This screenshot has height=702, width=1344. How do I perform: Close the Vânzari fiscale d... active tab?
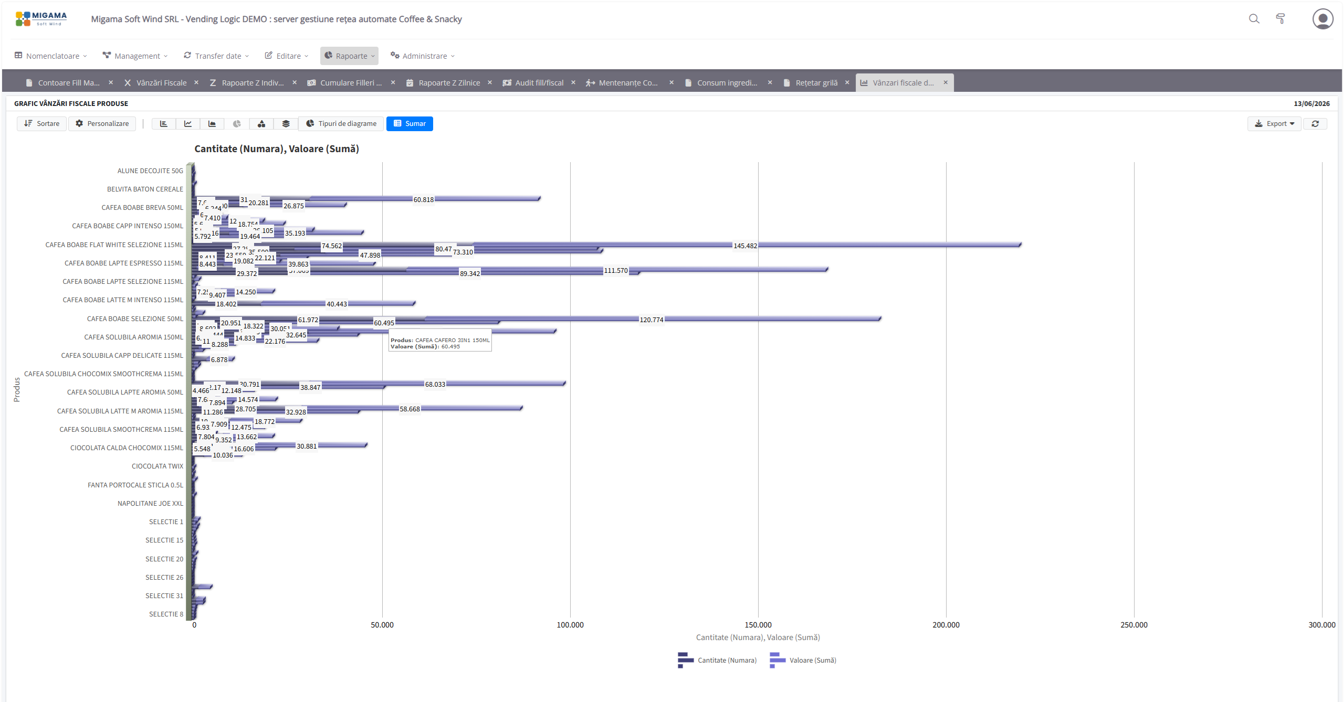tap(946, 82)
